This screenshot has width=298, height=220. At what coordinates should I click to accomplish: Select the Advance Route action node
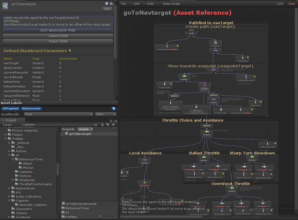click(243, 59)
